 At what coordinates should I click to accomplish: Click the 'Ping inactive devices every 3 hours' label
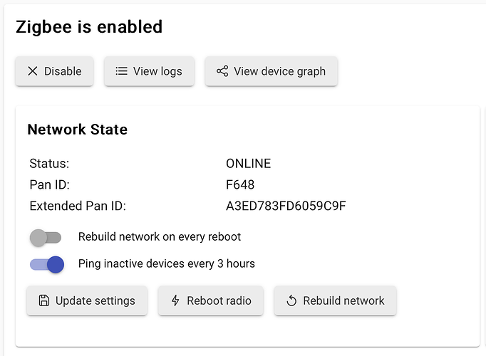click(166, 264)
